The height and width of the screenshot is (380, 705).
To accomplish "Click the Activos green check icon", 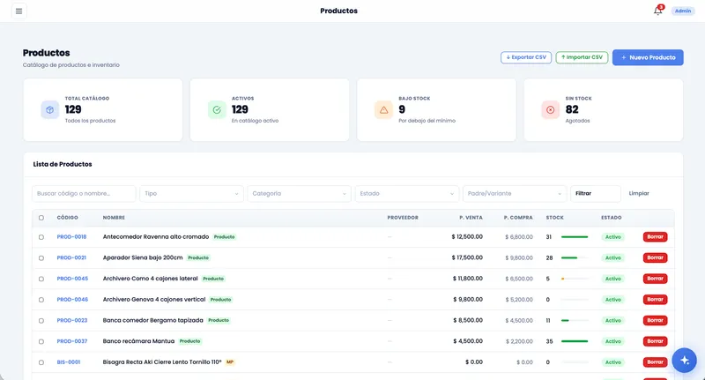I will point(217,109).
